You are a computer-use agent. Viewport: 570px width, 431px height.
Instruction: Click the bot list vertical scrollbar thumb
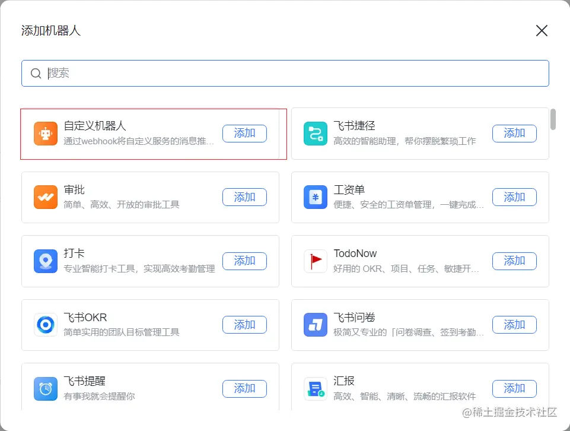553,119
